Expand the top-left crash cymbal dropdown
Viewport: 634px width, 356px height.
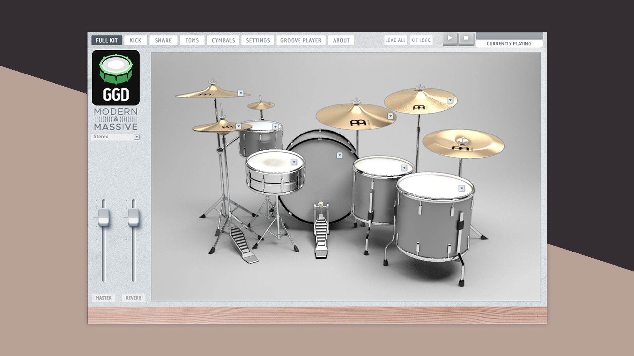tap(241, 93)
